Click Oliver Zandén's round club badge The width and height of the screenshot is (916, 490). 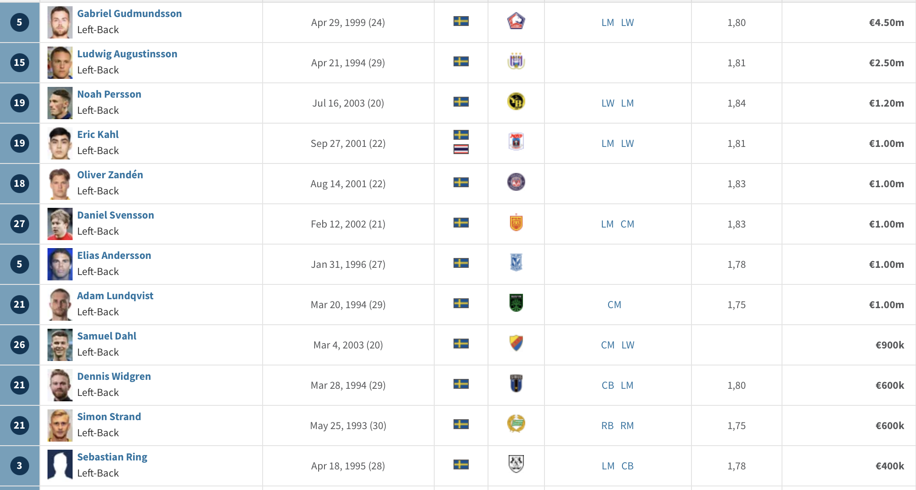pos(516,183)
